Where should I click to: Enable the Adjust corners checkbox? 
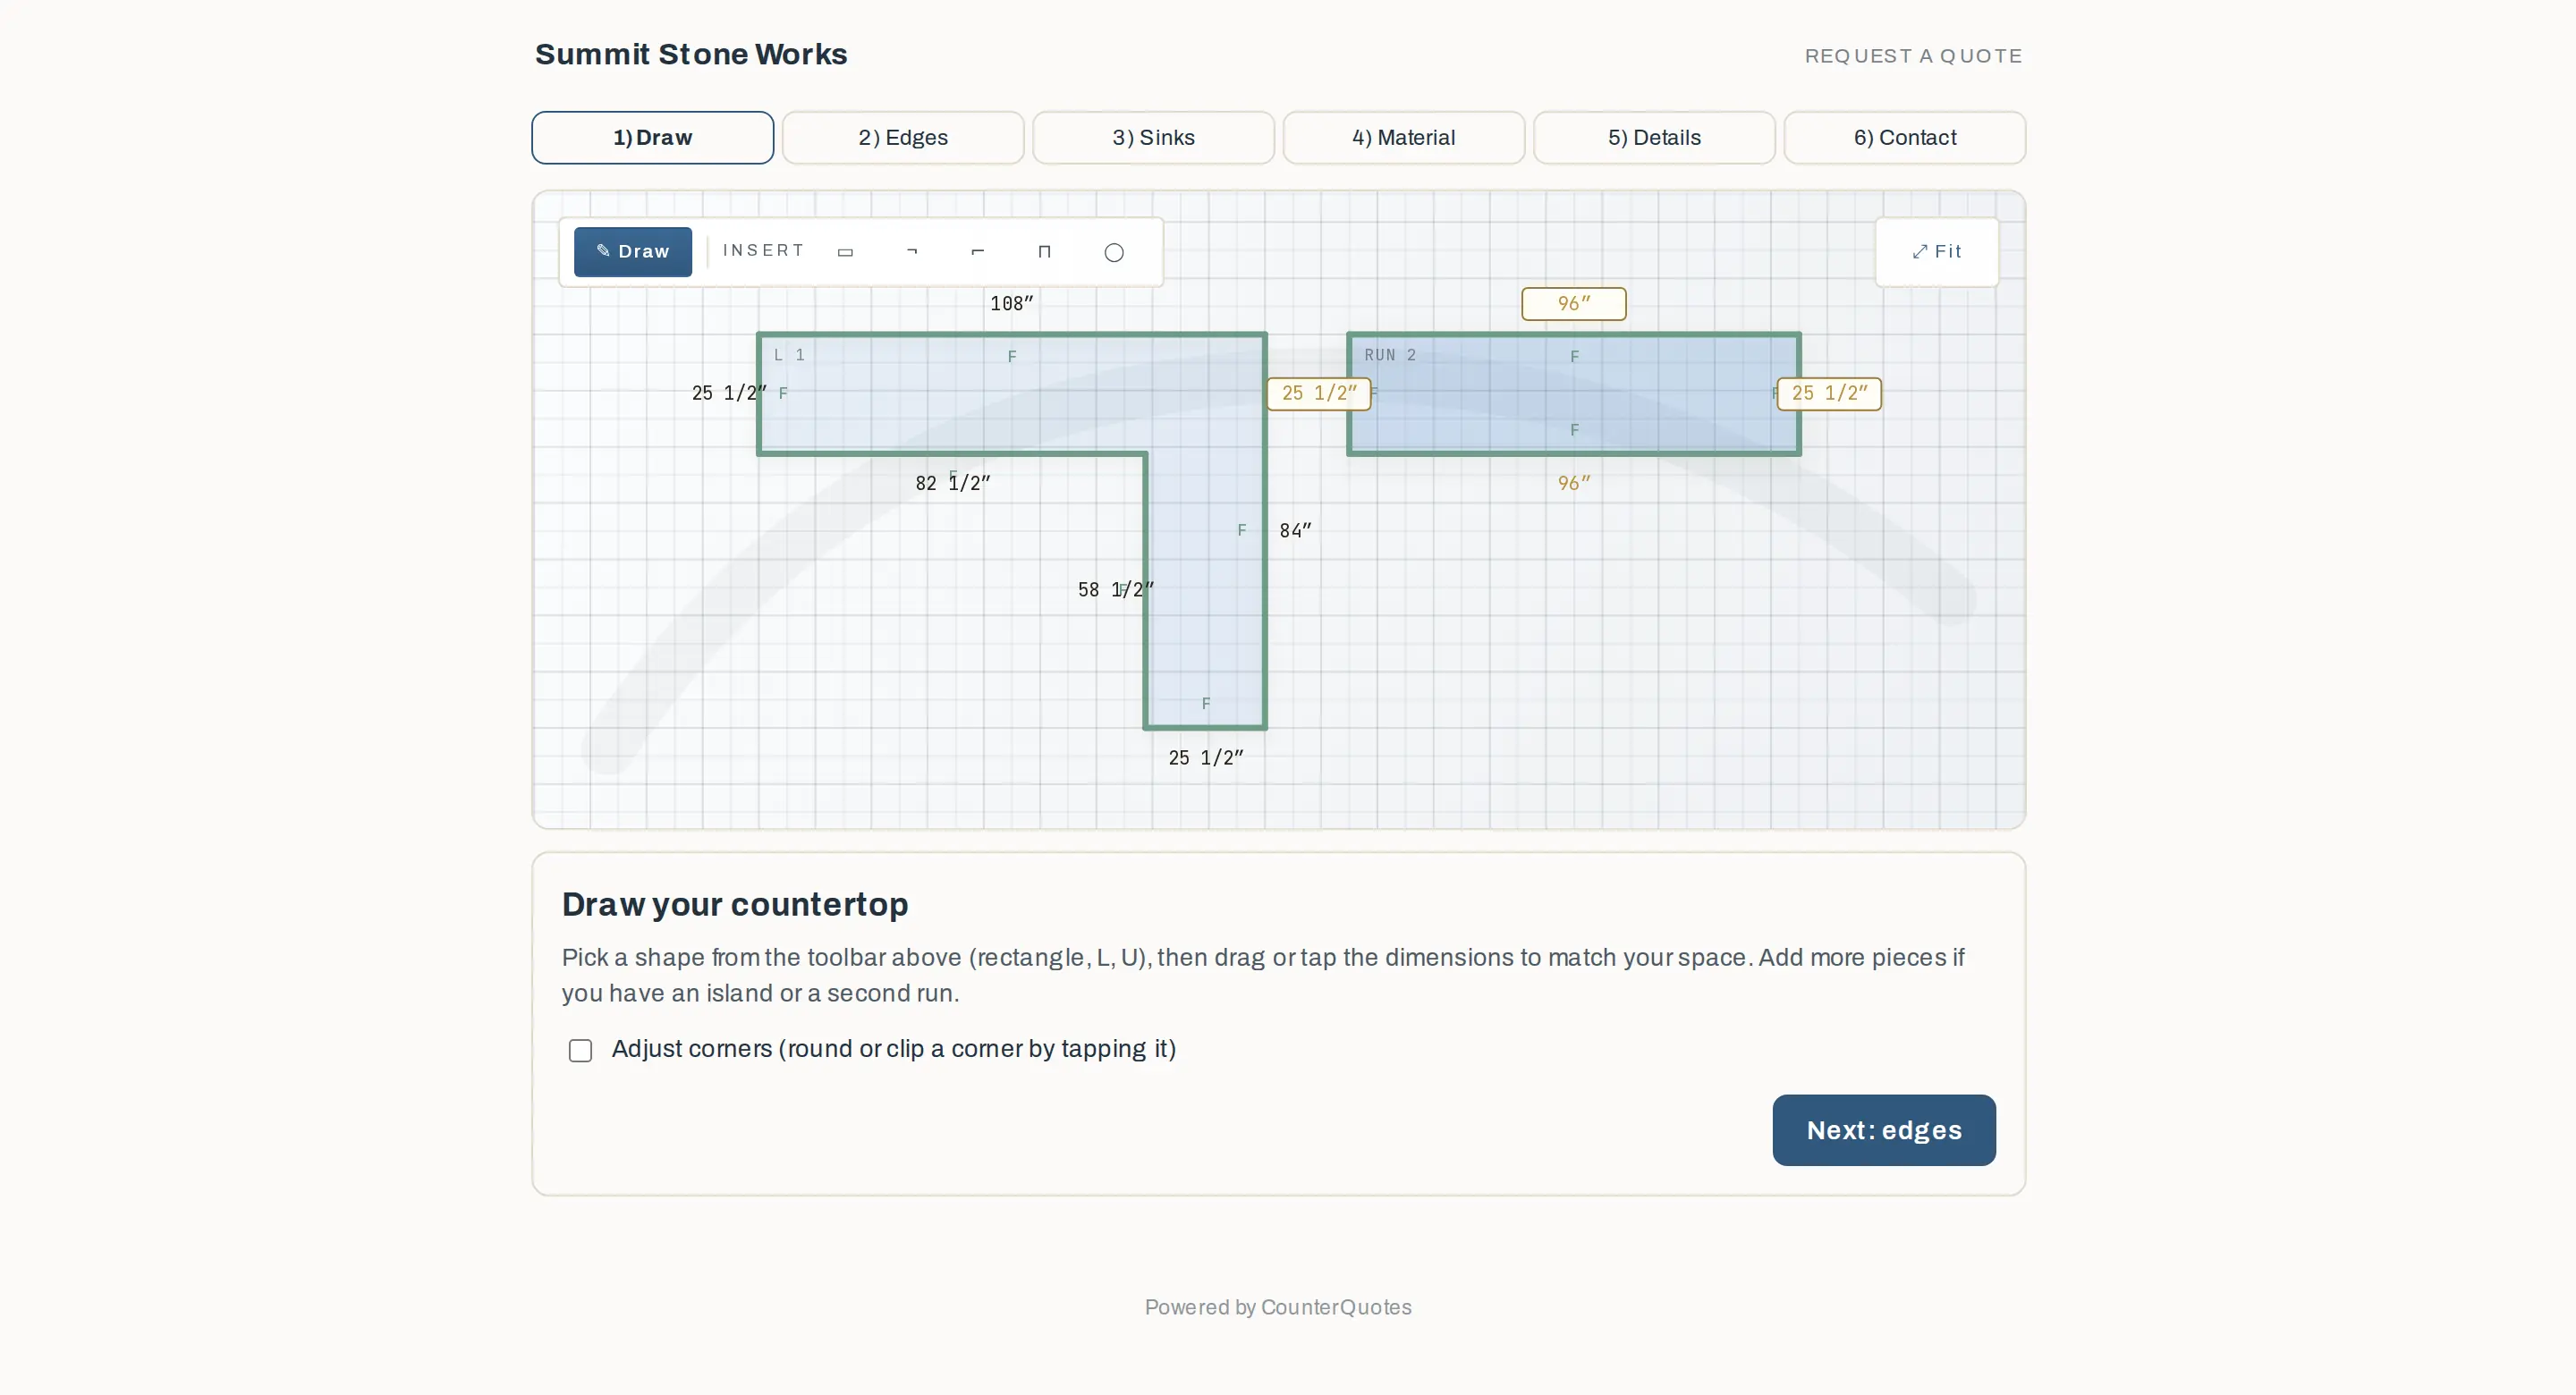pos(580,1050)
